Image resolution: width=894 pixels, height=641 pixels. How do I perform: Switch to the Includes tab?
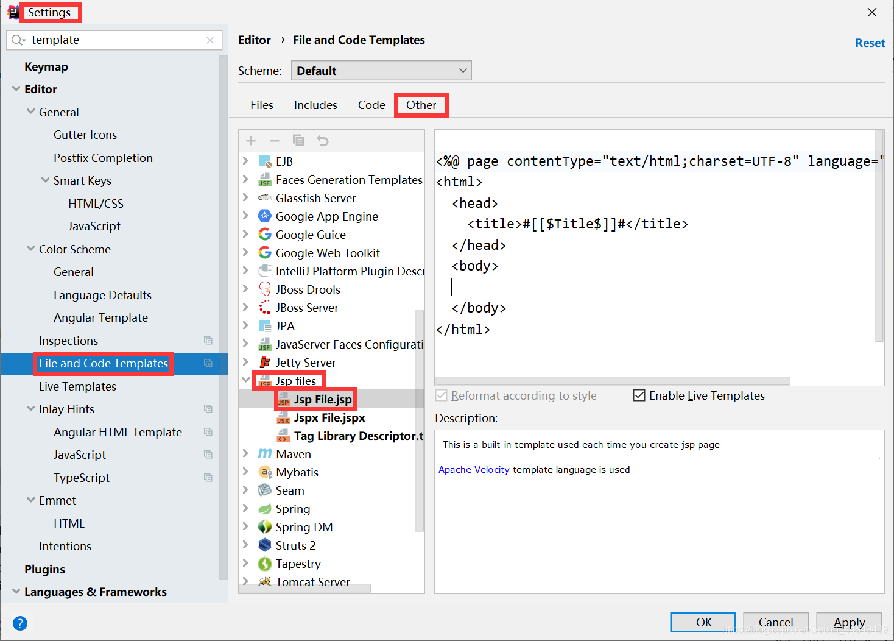(315, 105)
